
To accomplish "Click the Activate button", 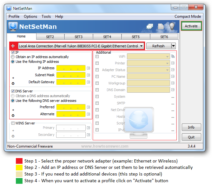I will point(191,26).
